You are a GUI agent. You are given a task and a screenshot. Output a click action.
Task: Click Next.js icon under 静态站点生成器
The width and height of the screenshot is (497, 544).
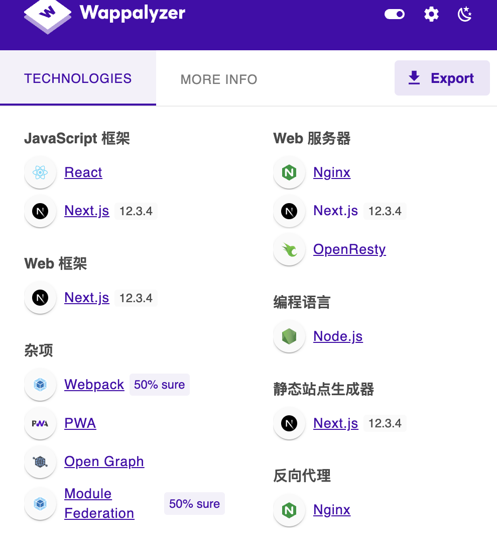289,423
